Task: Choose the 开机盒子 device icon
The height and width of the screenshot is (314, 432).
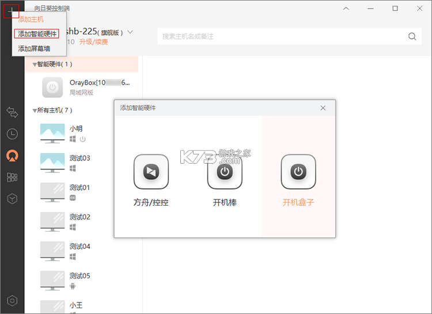Action: [298, 172]
